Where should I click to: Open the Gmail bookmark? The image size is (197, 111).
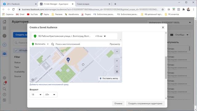(20, 14)
